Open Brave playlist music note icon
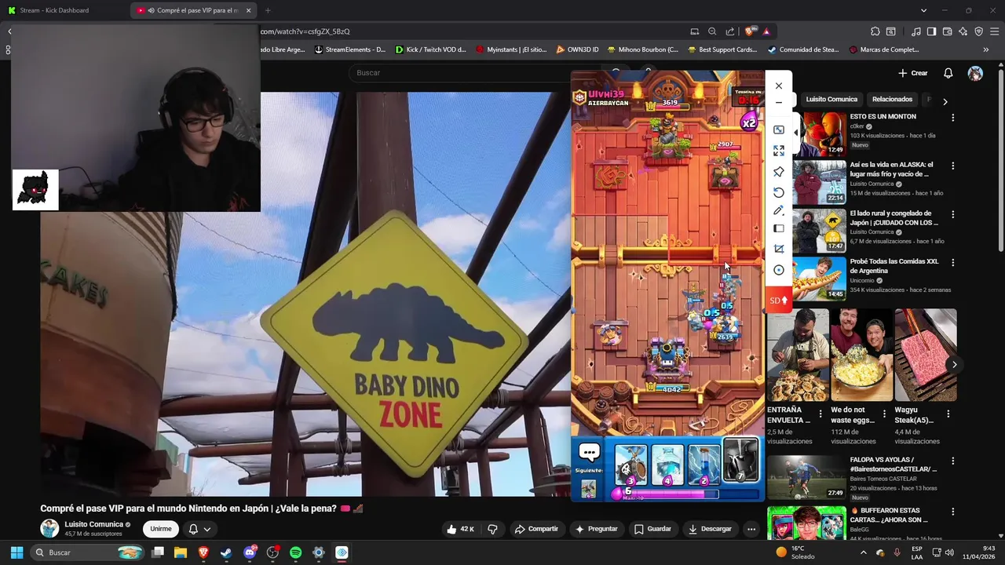The width and height of the screenshot is (1005, 565). (916, 31)
